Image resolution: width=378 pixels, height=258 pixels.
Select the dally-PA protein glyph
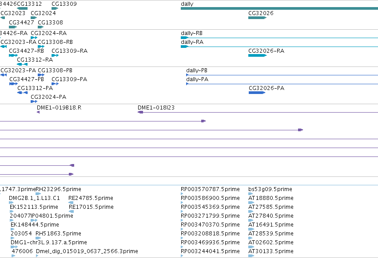click(282, 84)
